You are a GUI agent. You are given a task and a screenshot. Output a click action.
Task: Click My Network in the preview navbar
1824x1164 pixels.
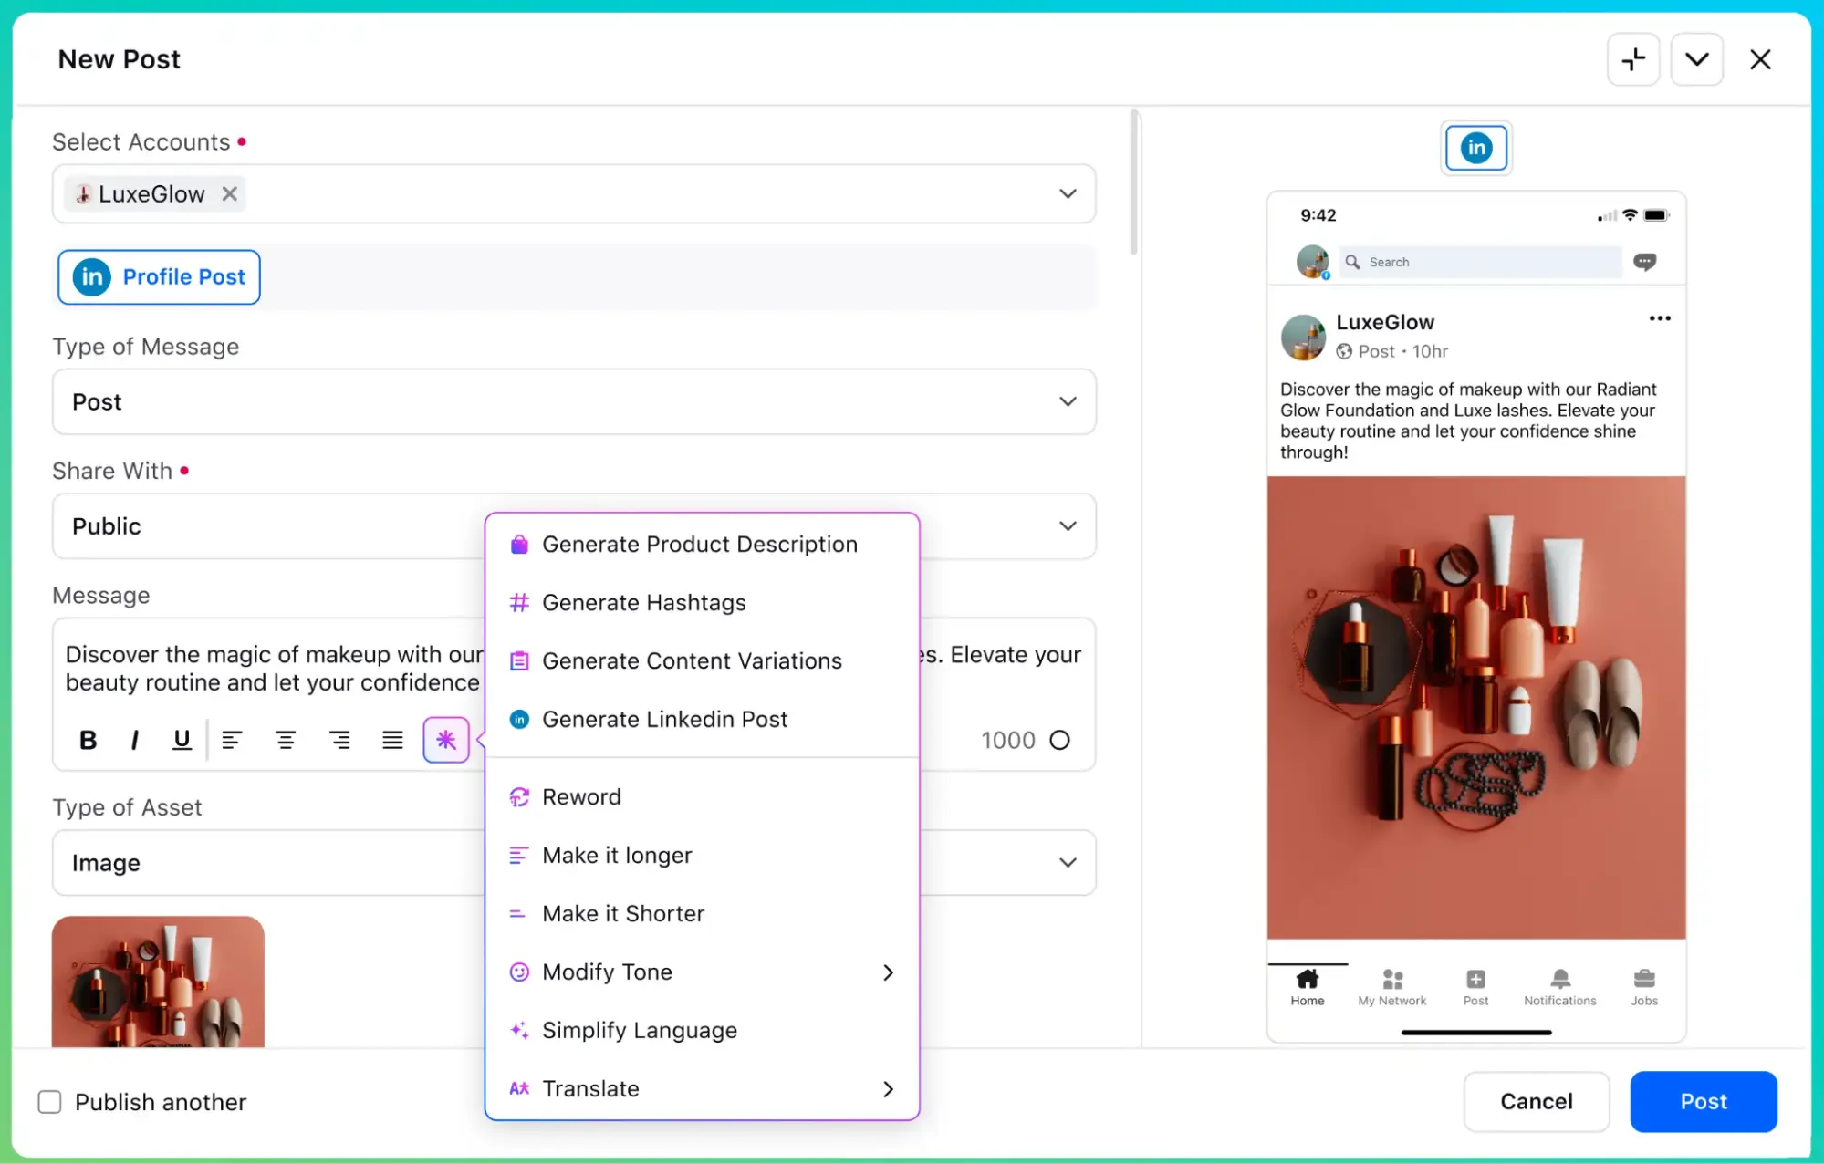1391,987
